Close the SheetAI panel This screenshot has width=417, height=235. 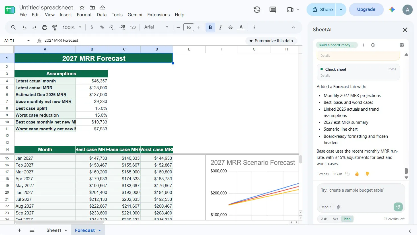click(x=405, y=30)
